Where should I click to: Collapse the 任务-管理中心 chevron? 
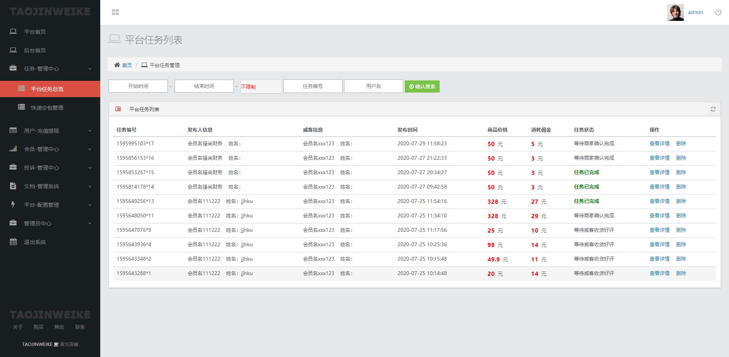[x=90, y=69]
